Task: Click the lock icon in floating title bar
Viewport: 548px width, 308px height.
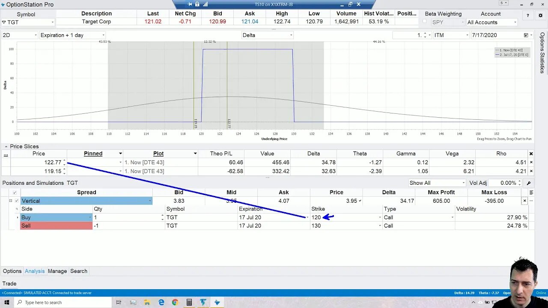Action: coord(197,4)
